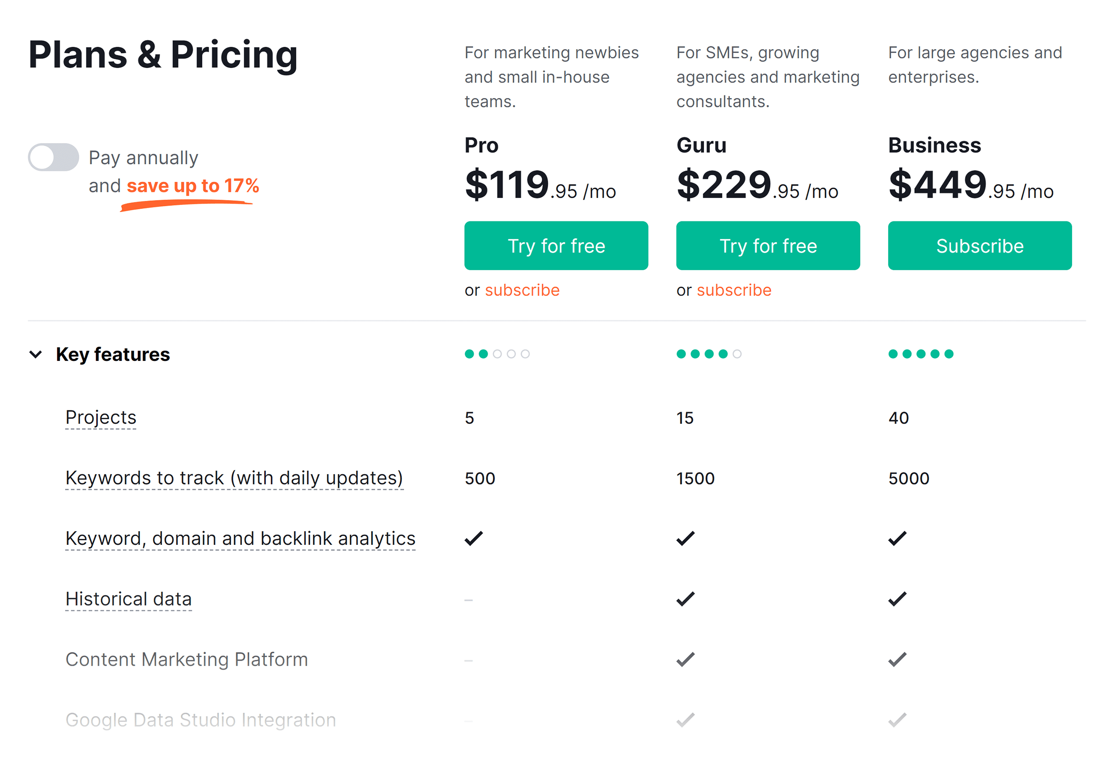The height and width of the screenshot is (773, 1114).
Task: Click the Historical data feature label
Action: pyautogui.click(x=128, y=599)
